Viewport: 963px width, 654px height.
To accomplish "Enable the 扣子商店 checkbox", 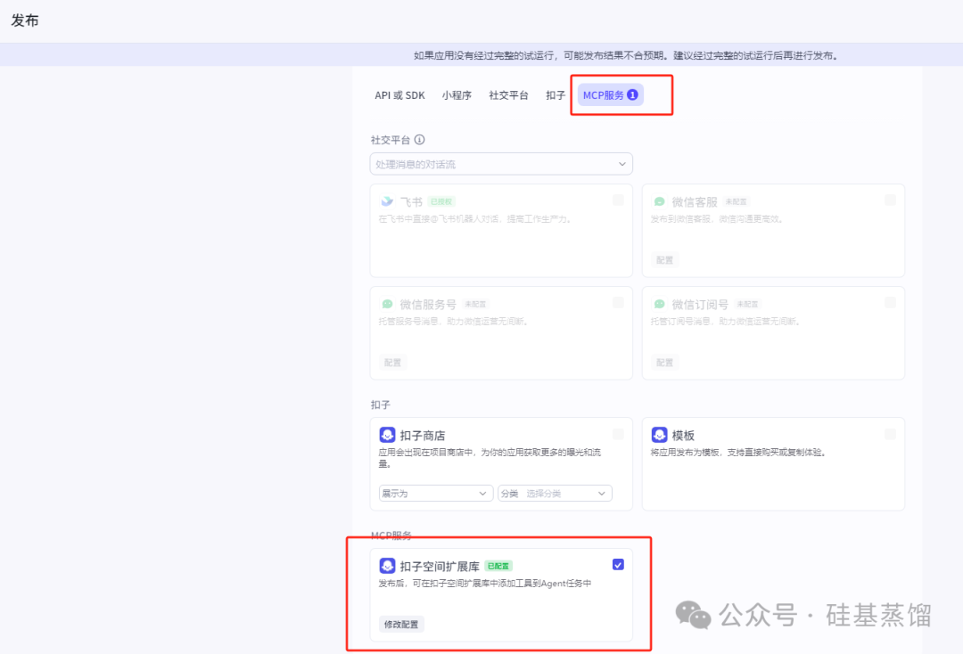I will click(x=618, y=434).
